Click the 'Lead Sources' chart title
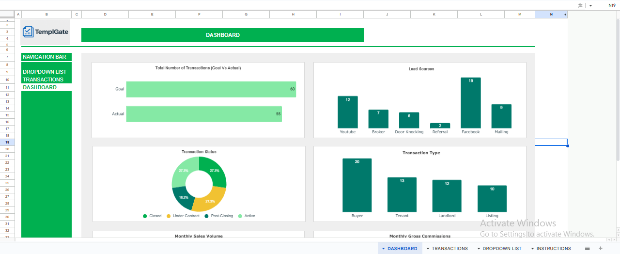 421,69
